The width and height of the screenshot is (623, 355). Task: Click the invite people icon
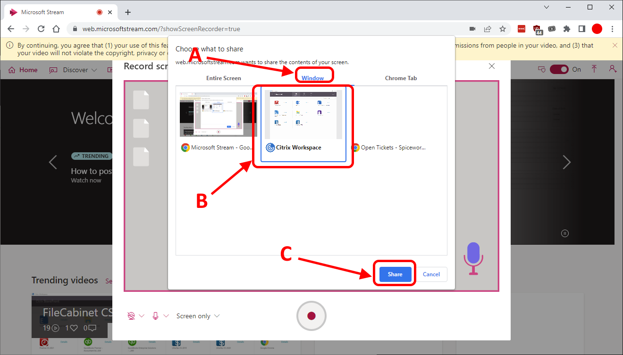(613, 69)
